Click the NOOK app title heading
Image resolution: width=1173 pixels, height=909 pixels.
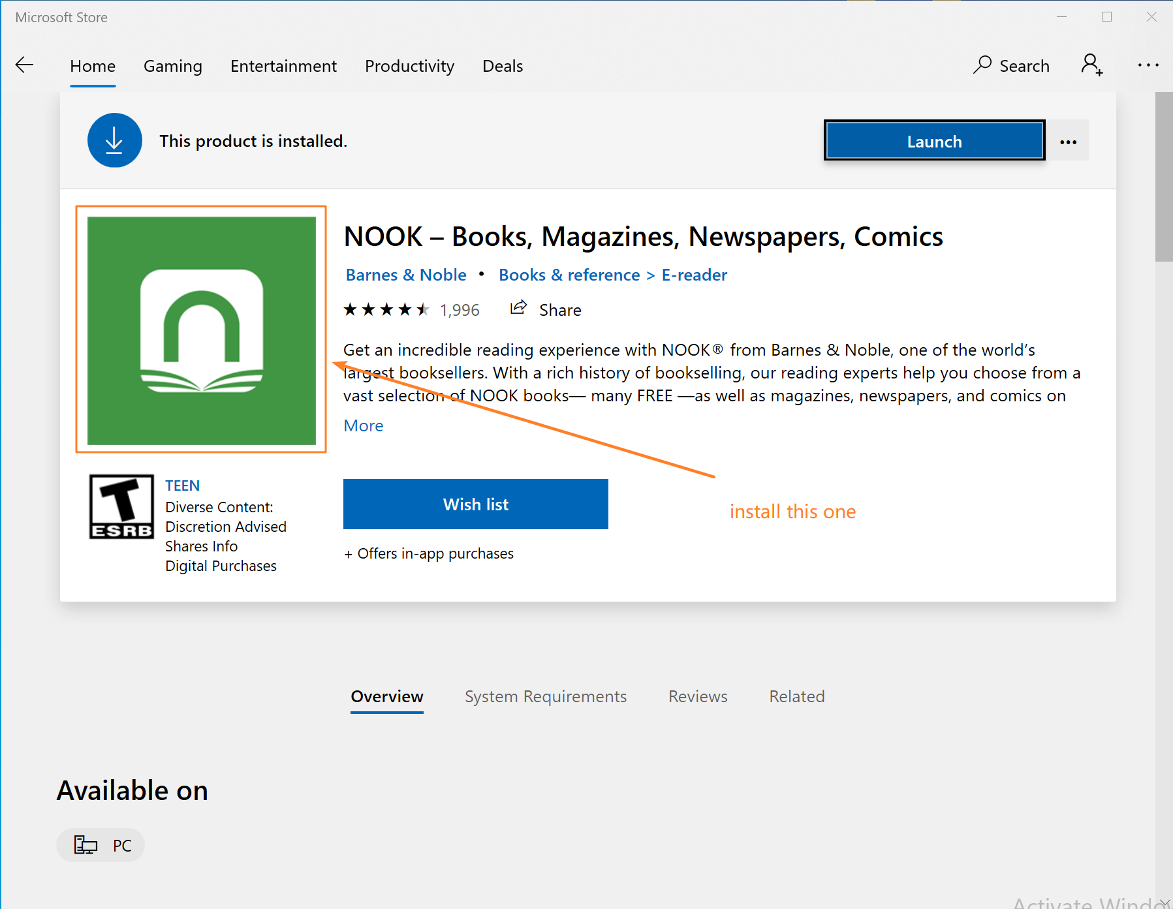(643, 236)
